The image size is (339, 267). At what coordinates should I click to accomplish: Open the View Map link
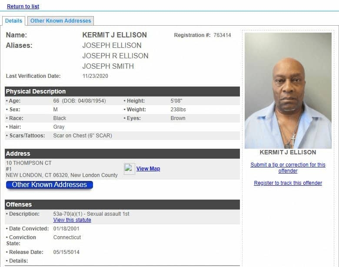tap(148, 169)
